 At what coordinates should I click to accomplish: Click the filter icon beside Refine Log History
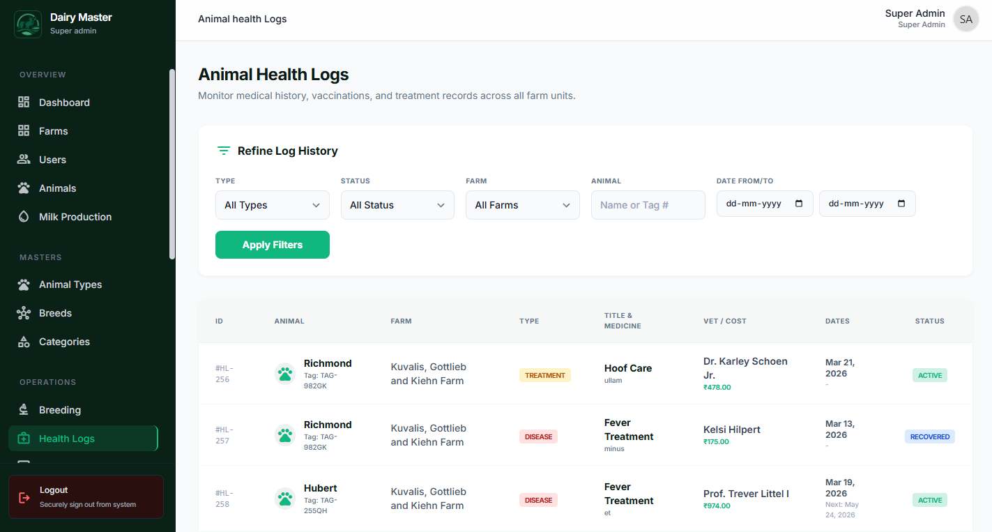pos(223,151)
